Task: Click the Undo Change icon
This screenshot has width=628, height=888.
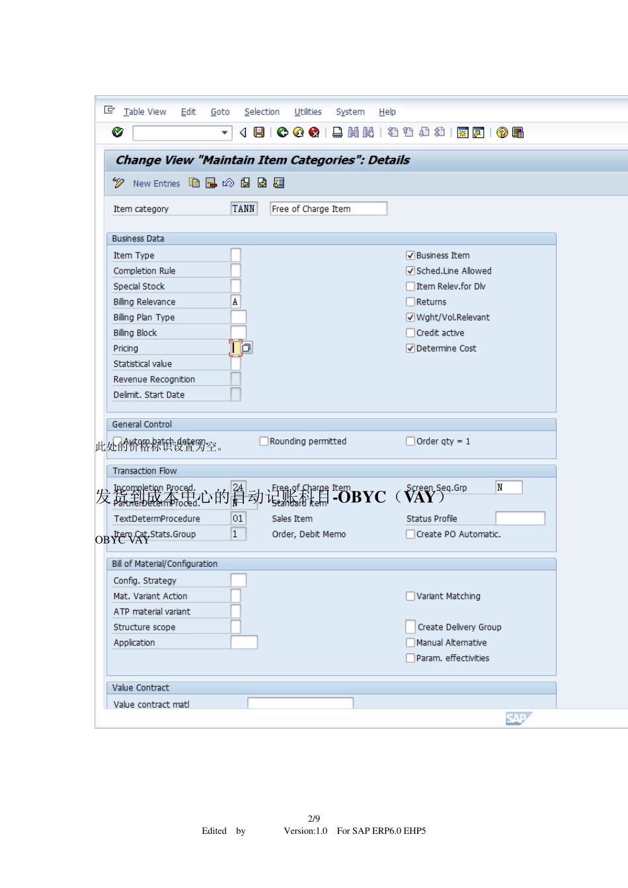Action: (228, 183)
